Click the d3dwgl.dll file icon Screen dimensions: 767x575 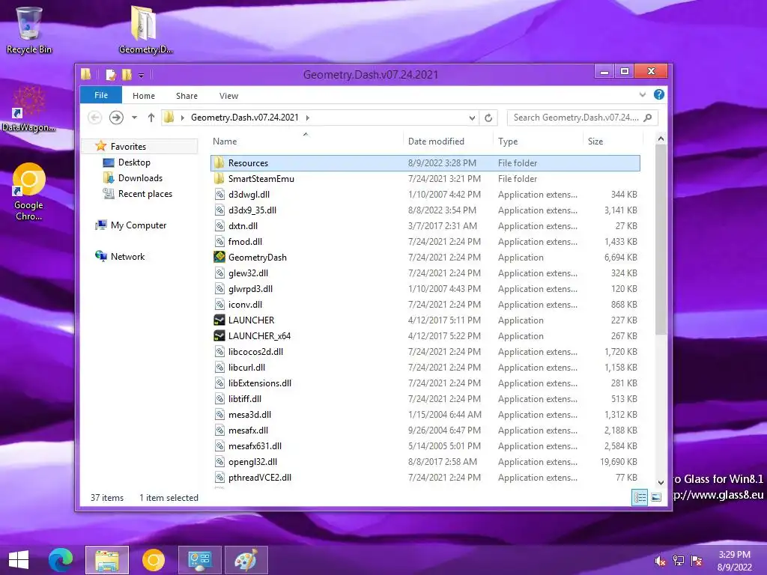[x=219, y=195]
